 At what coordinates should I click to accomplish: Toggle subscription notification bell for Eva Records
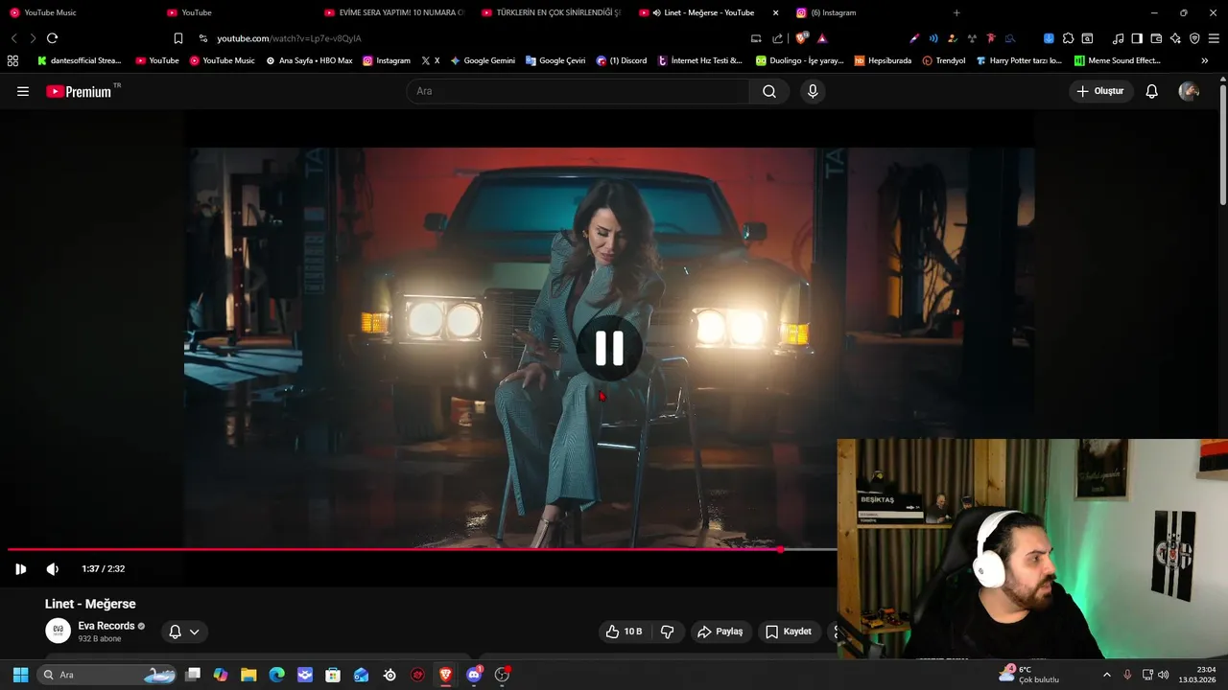point(175,632)
